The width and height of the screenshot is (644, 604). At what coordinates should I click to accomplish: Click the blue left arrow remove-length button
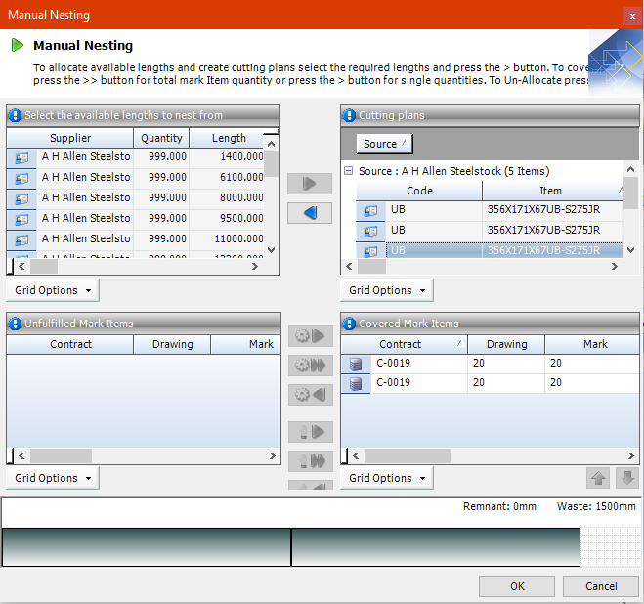pyautogui.click(x=310, y=213)
